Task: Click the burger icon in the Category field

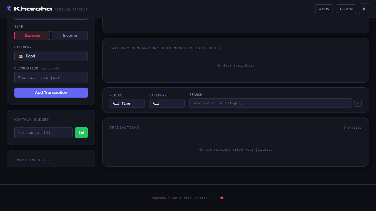Action: (x=21, y=56)
